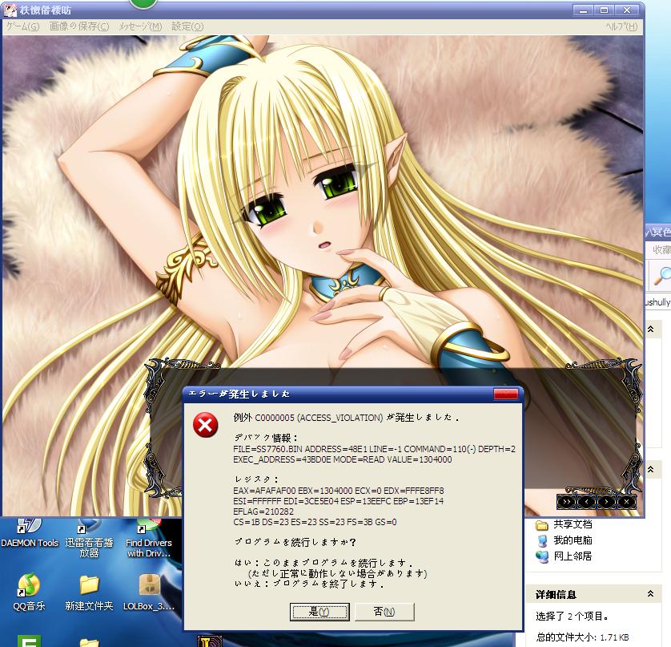Collapse the 详细信息 panel

(x=650, y=594)
